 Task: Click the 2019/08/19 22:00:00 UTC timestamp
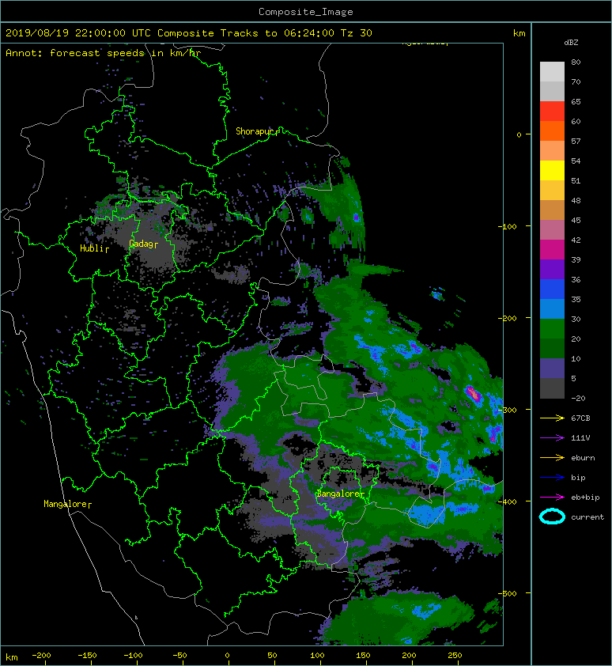(x=77, y=33)
